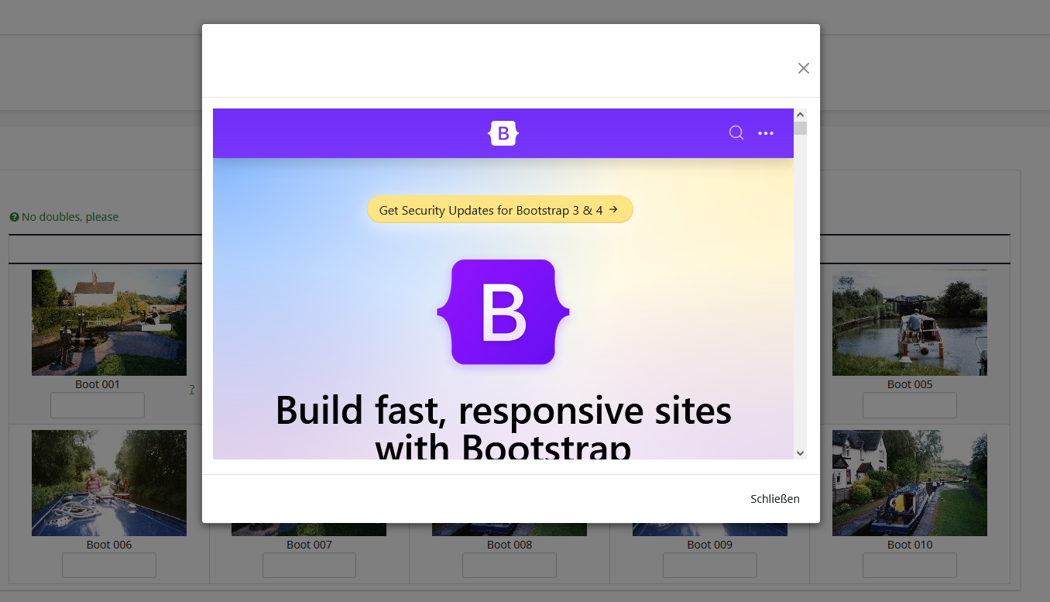The height and width of the screenshot is (602, 1050).
Task: Click the Bootstrap logo in purple navbar
Action: [x=503, y=133]
